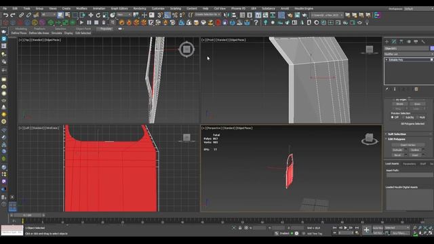Select the Link tool icon
Viewport: 434px width, 244px height.
pos(21,15)
